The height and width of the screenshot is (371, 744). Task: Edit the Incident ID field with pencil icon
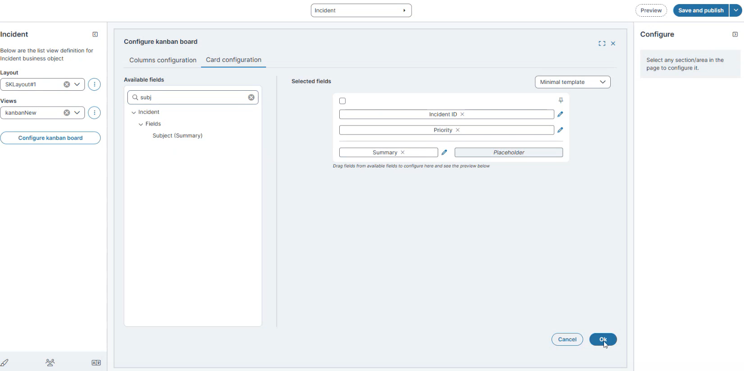tap(560, 115)
